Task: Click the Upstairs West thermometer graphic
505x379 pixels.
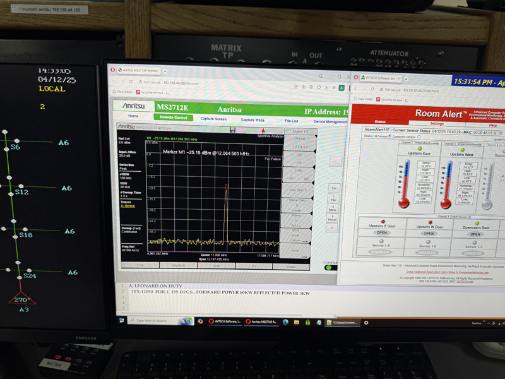Action: coord(447,184)
